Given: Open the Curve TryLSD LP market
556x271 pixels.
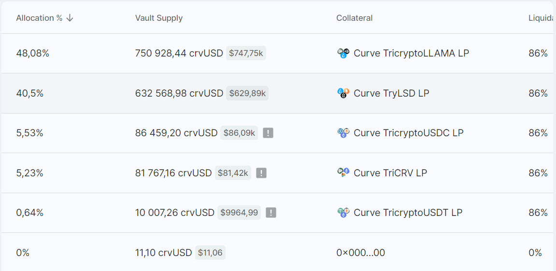Looking at the screenshot, I should [391, 93].
